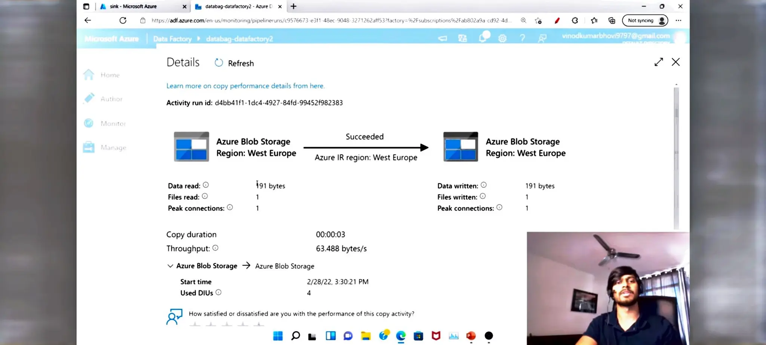
Task: Show info tooltip for Data written
Action: coord(484,185)
